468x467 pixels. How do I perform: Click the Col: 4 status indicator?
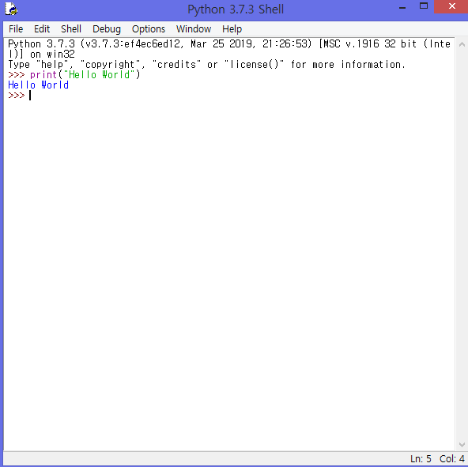(x=451, y=458)
